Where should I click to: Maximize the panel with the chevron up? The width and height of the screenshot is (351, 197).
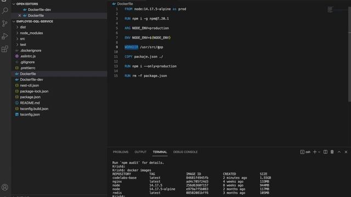coord(339,152)
